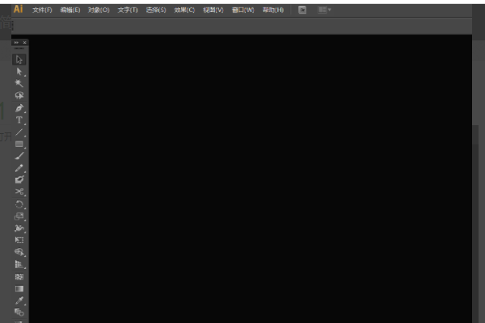The image size is (485, 323).
Task: Select the Magic Wand tool
Action: 19,83
